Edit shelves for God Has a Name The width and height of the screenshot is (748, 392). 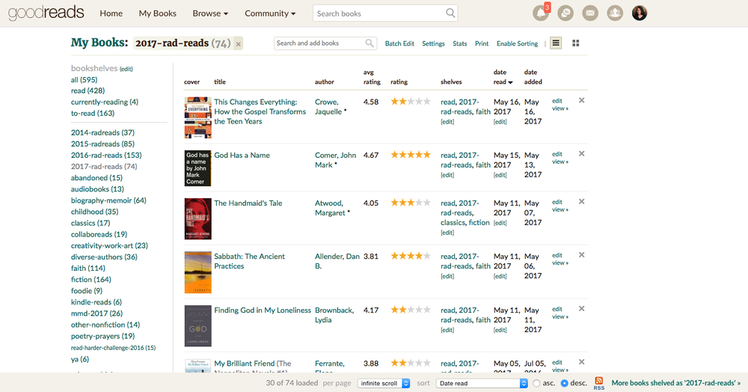click(x=447, y=175)
